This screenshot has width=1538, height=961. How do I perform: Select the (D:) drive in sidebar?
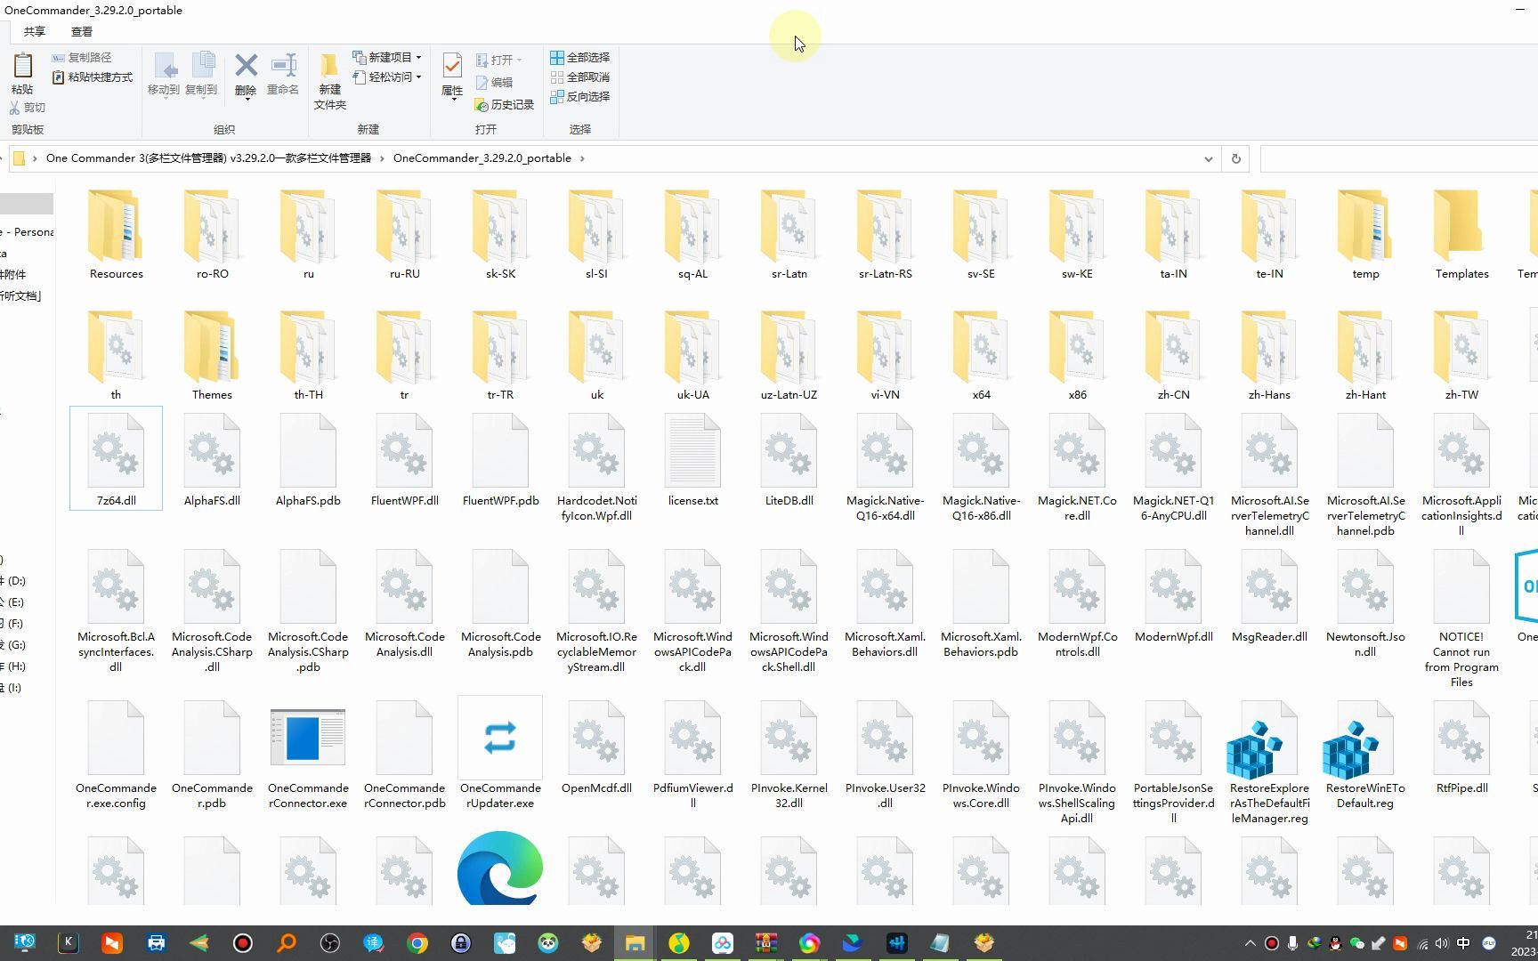click(x=14, y=581)
